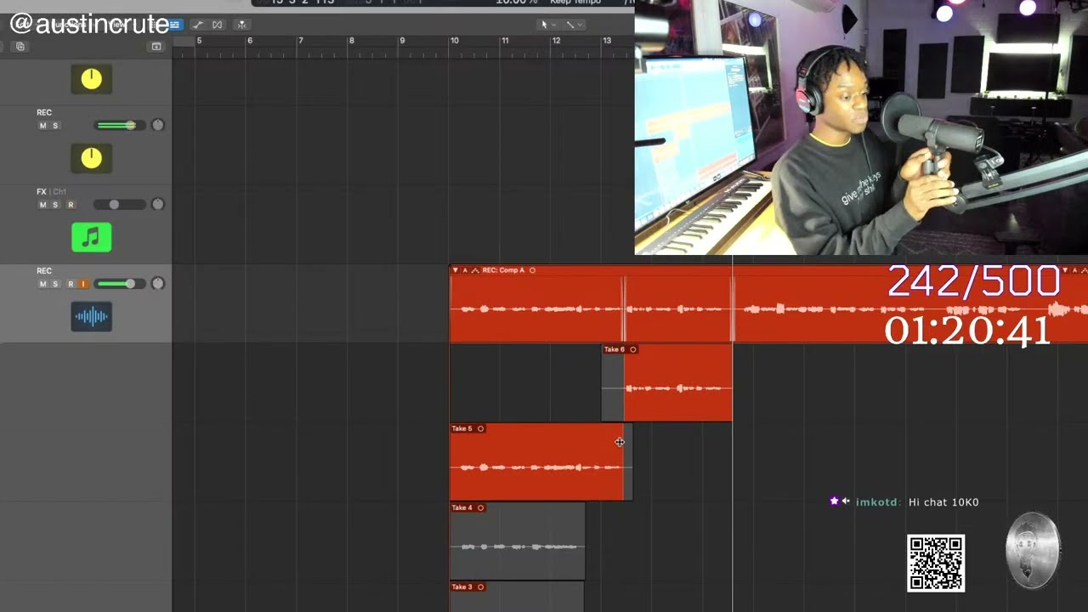Toggle the automation view button in toolbar
This screenshot has height=612, width=1088.
pos(198,25)
